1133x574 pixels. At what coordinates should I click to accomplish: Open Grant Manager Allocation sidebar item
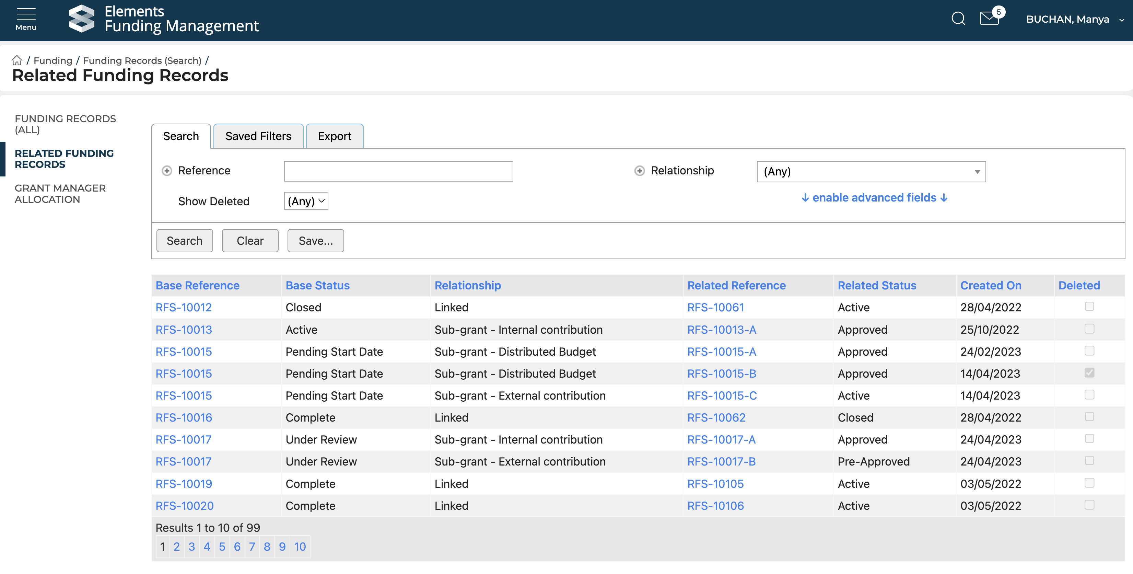click(60, 194)
